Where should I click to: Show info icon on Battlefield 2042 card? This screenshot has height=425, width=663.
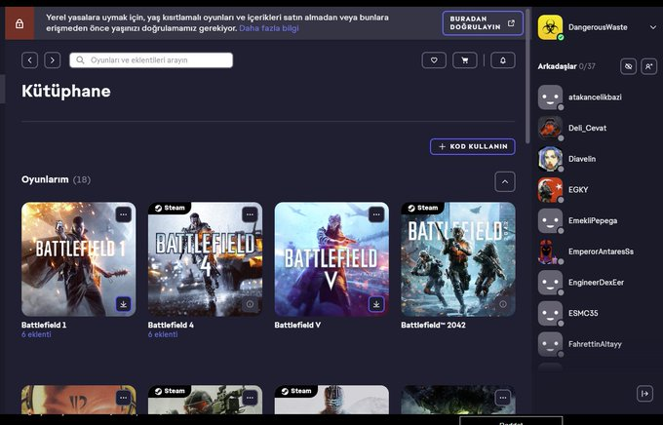503,304
